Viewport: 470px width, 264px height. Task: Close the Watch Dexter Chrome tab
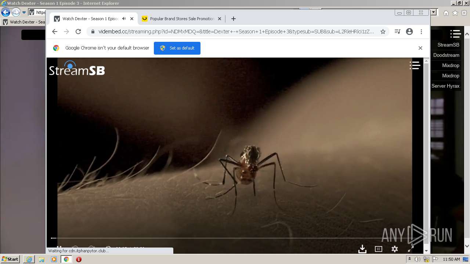pos(132,19)
